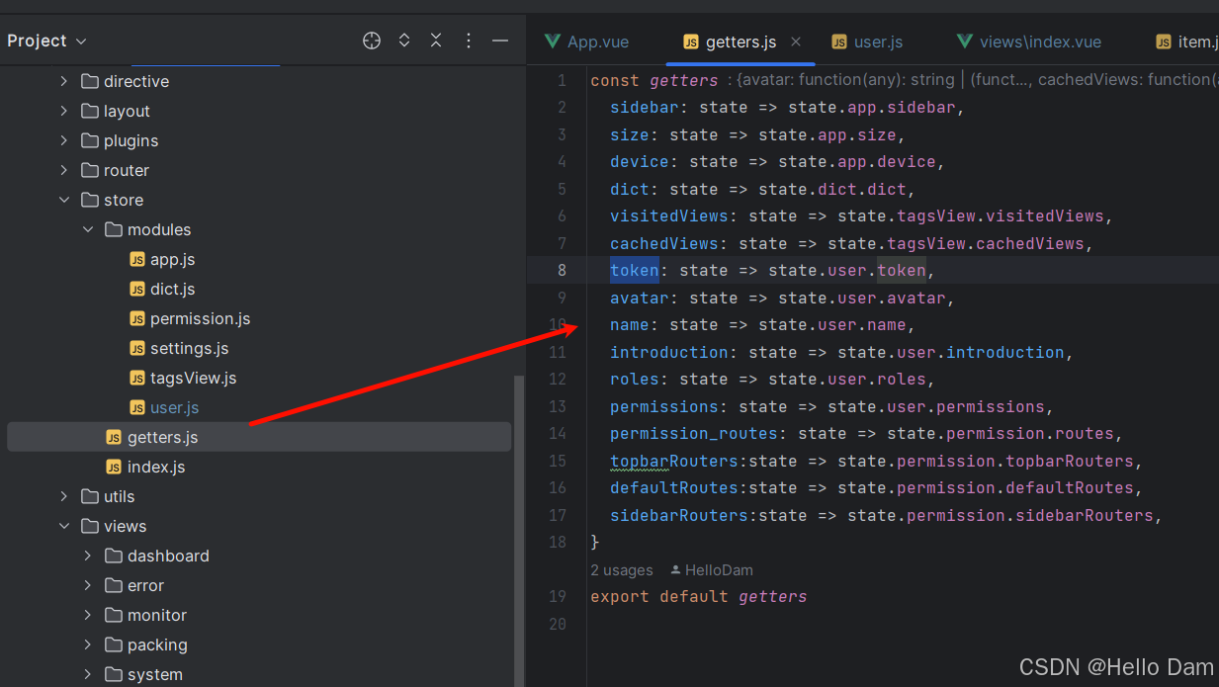
Task: Select settings.js file in tree
Action: [189, 348]
